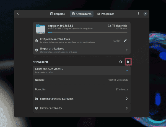This screenshot has width=166, height=127.
Task: Expand Limpiar archivadores chevron arrow
Action: click(127, 50)
